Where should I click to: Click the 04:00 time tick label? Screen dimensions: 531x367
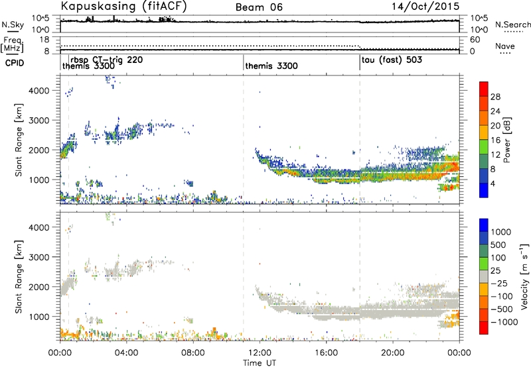127,353
